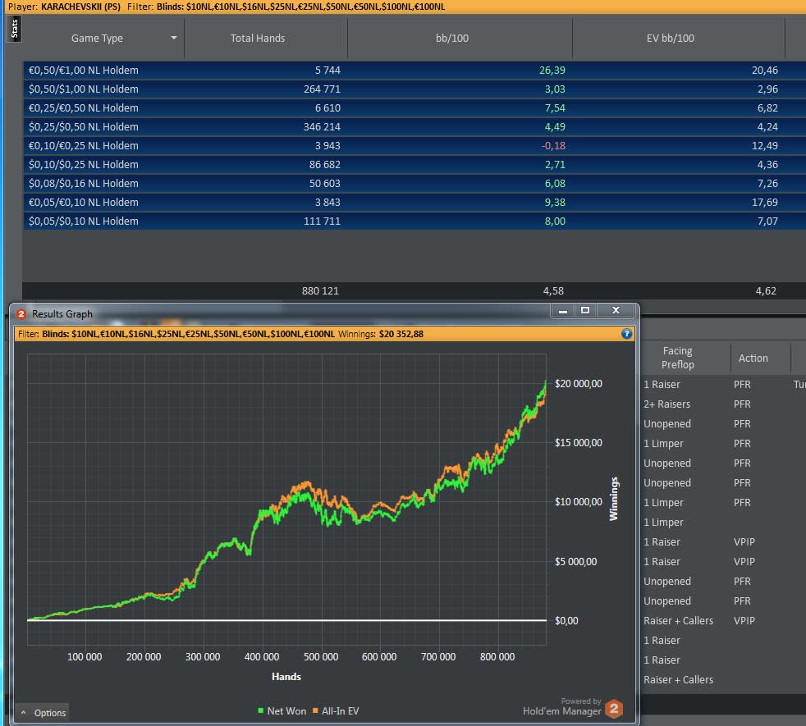The width and height of the screenshot is (806, 726).
Task: Open the Game Type column dropdown arrow
Action: coord(174,38)
